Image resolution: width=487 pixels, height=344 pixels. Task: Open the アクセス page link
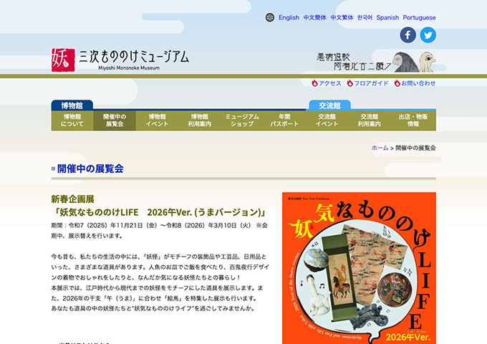[x=330, y=83]
